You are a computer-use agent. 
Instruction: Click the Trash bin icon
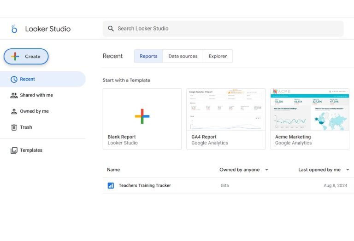tap(14, 127)
